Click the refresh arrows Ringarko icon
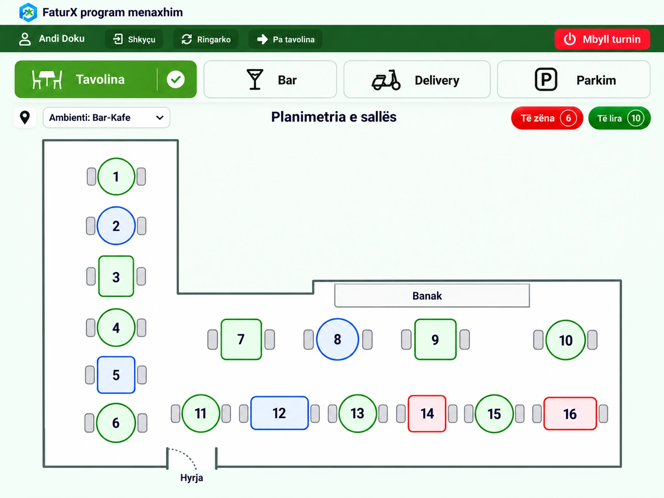Viewport: 664px width, 498px height. coord(187,39)
